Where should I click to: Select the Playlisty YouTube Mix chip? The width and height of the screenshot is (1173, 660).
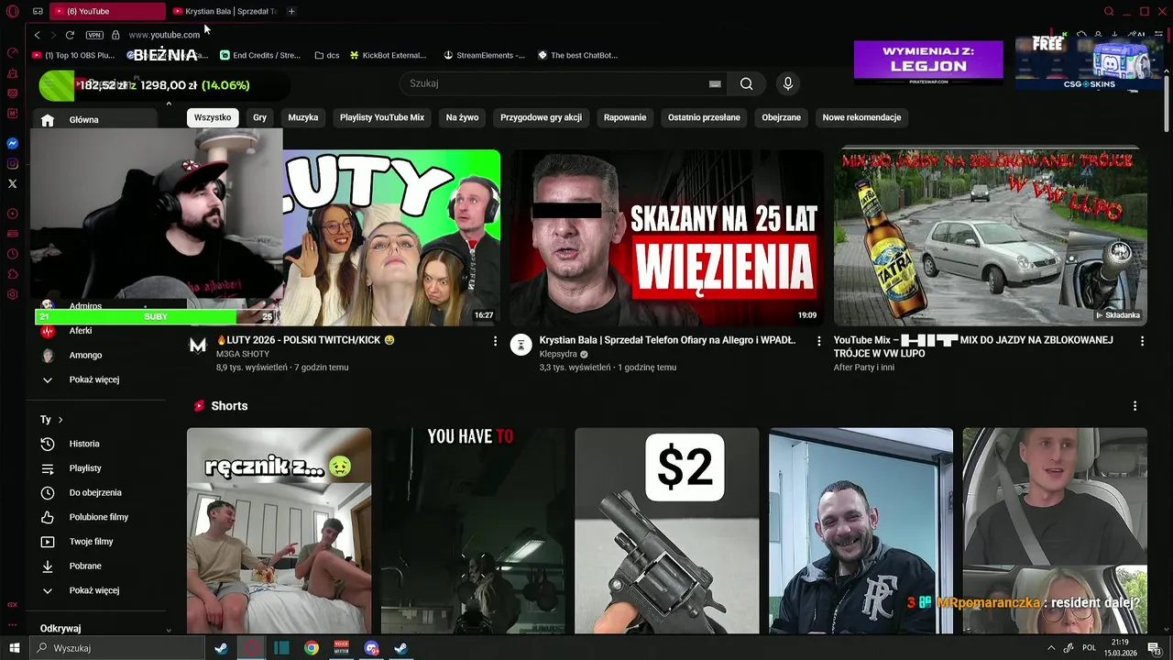382,117
